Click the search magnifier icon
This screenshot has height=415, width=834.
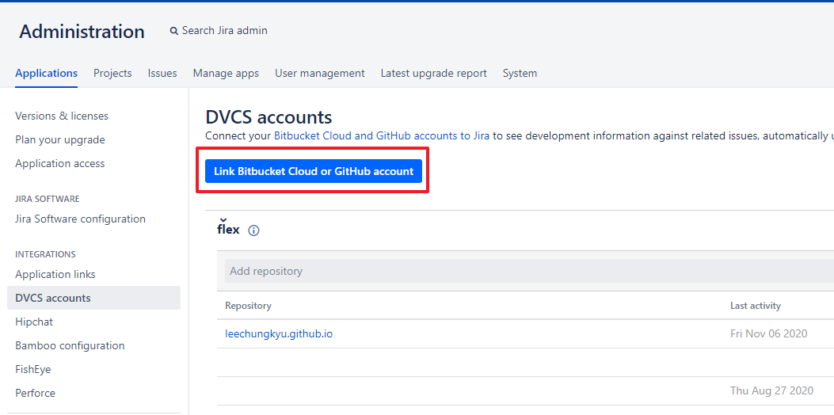[174, 32]
